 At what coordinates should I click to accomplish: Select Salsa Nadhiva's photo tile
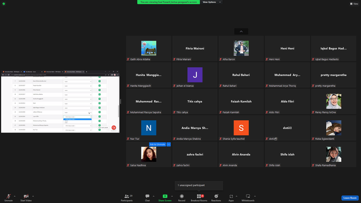(149, 154)
